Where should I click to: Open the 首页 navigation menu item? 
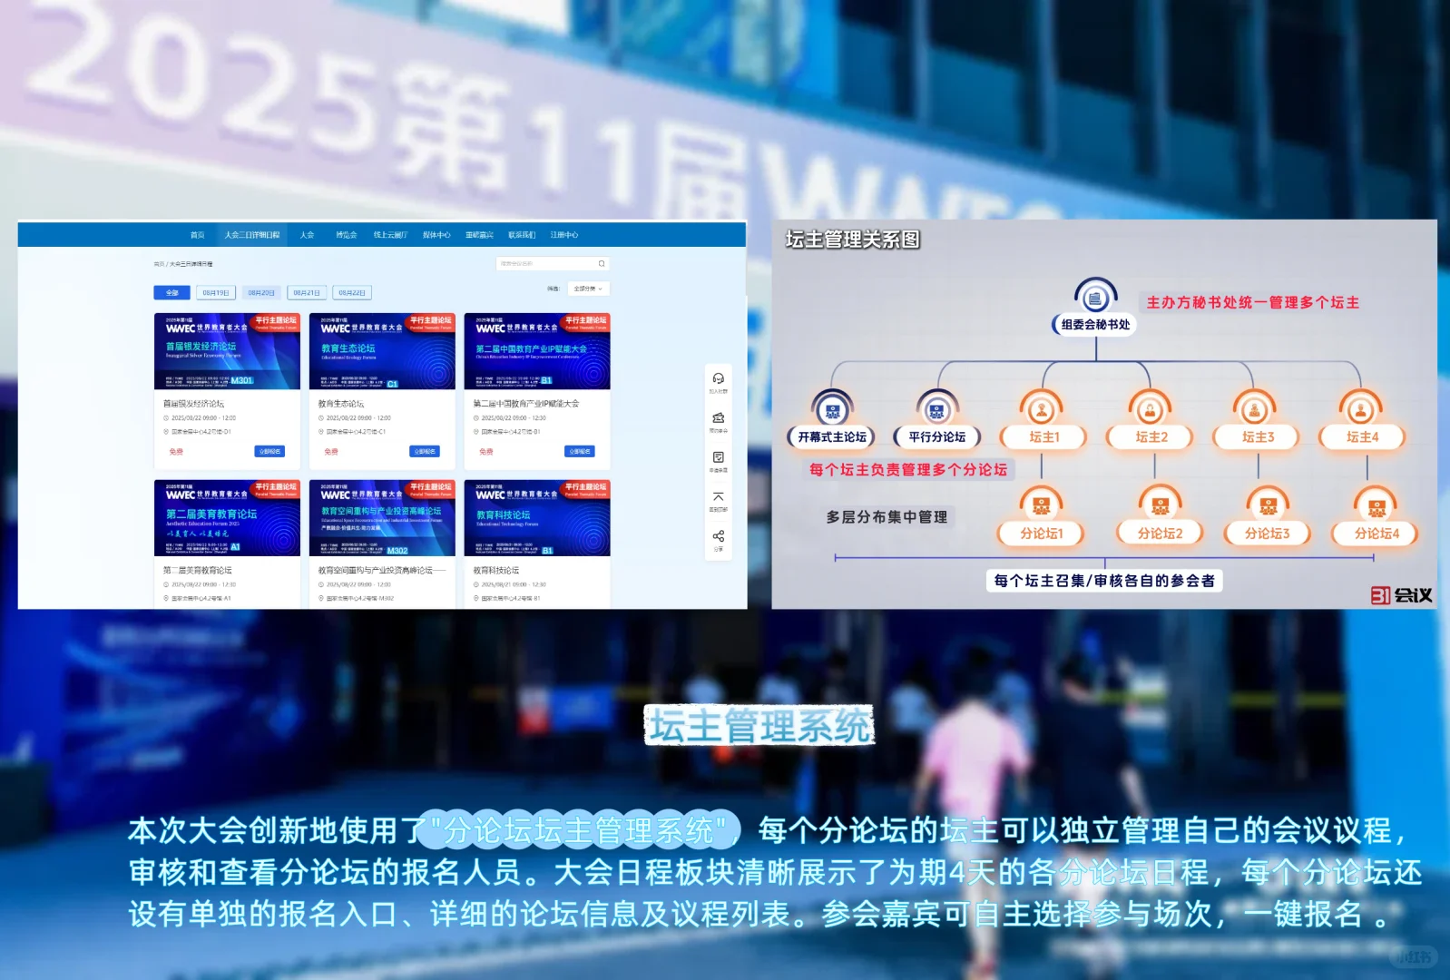tap(197, 235)
